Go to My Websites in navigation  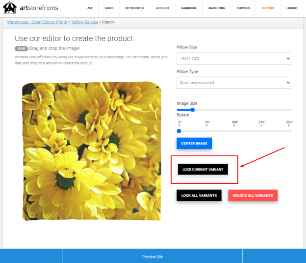point(135,8)
